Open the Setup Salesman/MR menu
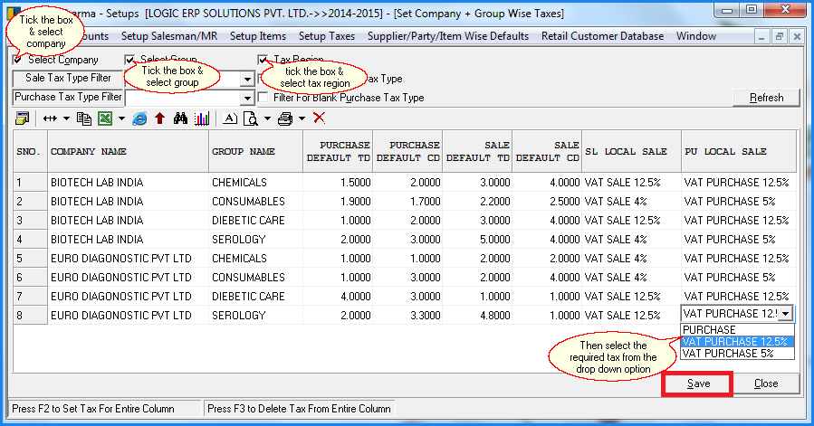 [x=169, y=36]
